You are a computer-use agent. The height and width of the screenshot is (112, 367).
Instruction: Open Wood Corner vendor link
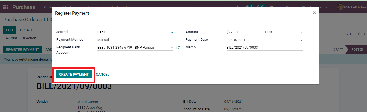(88, 102)
